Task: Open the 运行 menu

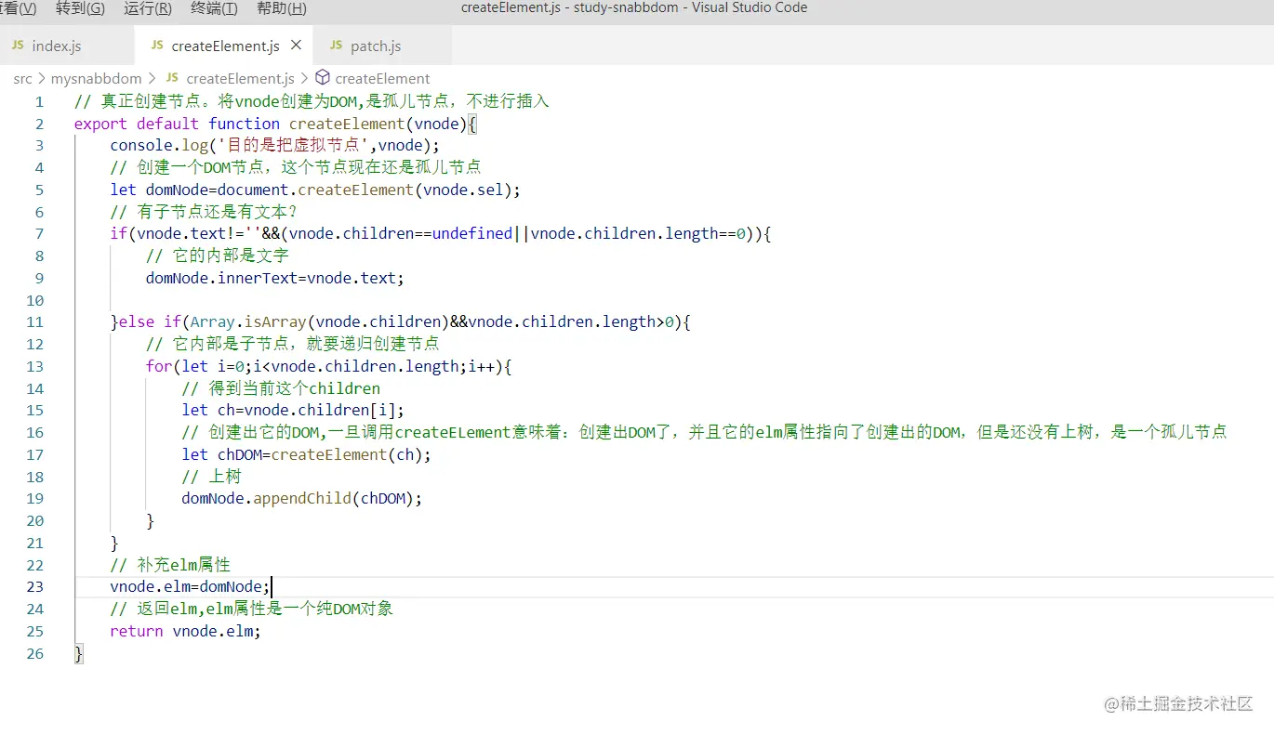Action: pyautogui.click(x=145, y=8)
